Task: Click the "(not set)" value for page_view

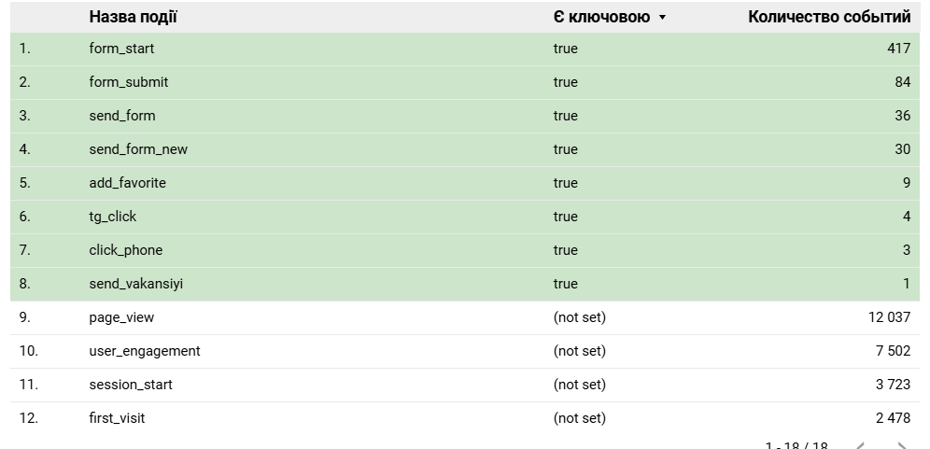Action: pyautogui.click(x=579, y=317)
